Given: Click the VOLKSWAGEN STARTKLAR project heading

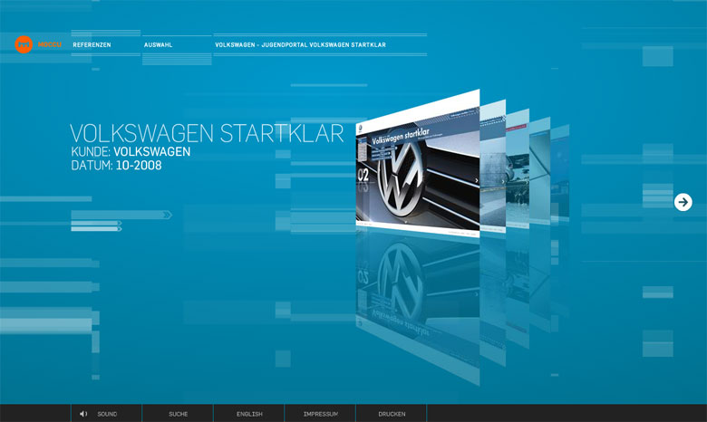Looking at the screenshot, I should coord(207,134).
